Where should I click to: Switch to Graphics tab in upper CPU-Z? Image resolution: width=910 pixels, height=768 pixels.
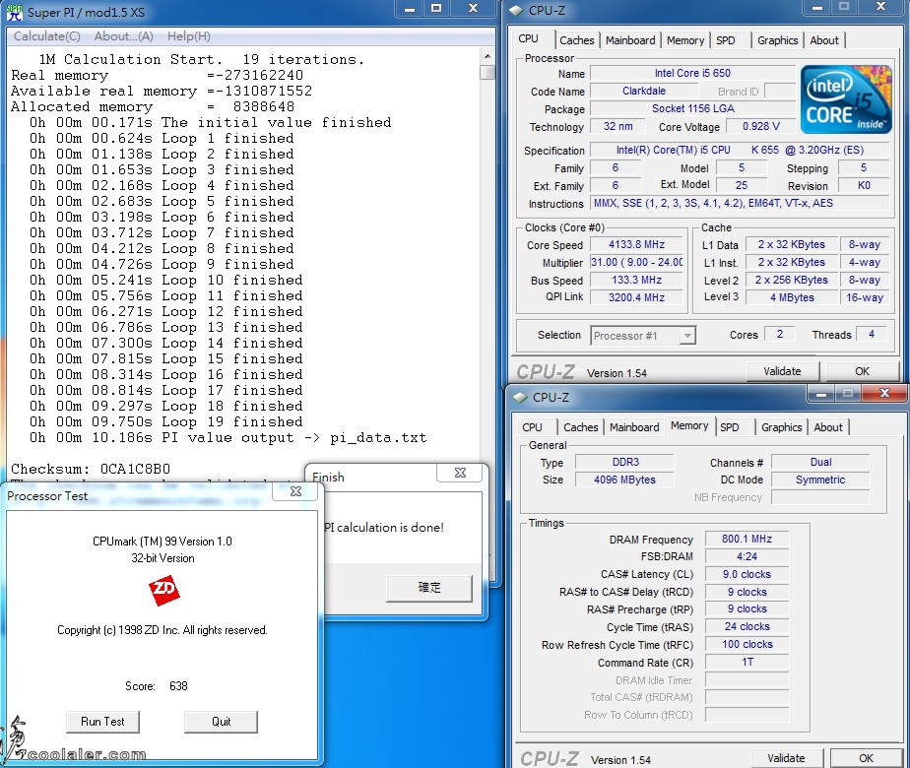778,40
